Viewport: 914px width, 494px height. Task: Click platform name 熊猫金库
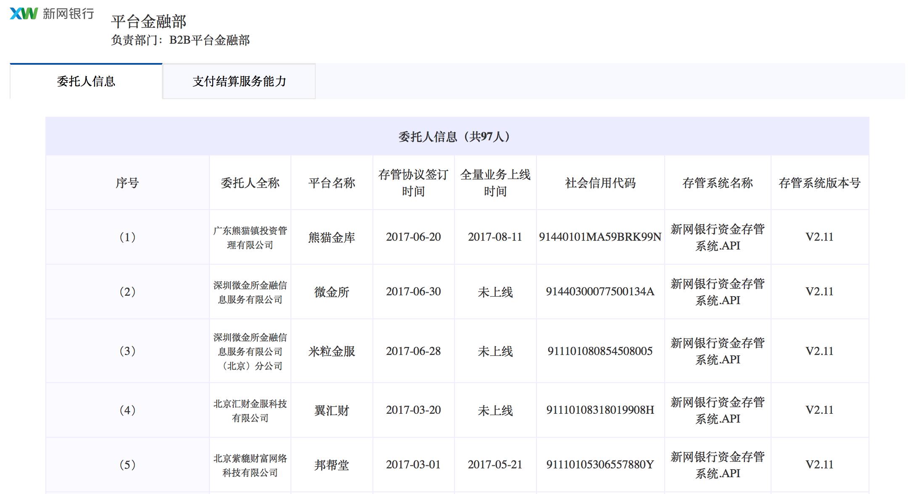tap(332, 238)
